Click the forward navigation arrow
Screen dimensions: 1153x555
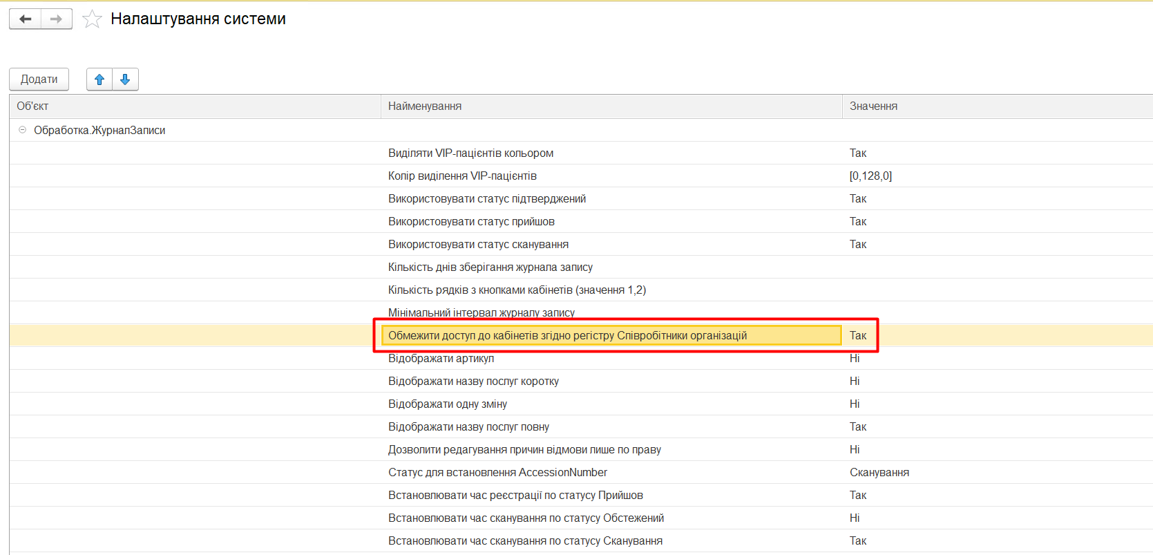pos(56,19)
